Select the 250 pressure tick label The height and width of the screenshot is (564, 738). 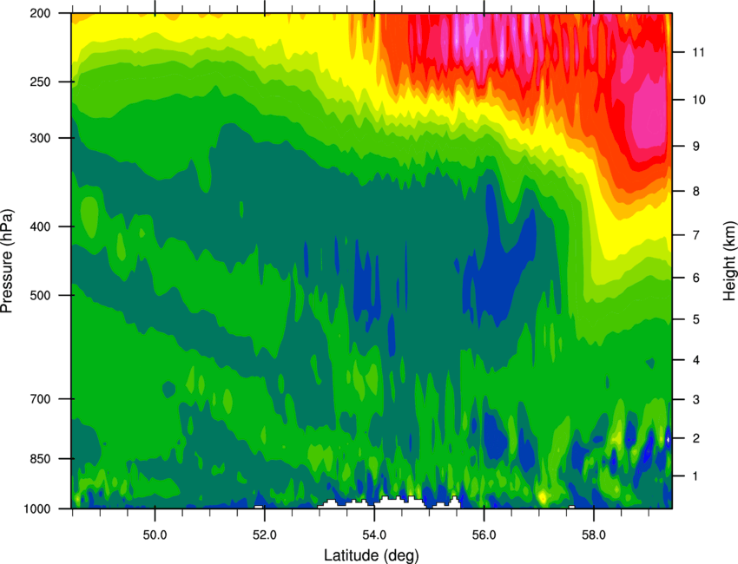41,82
